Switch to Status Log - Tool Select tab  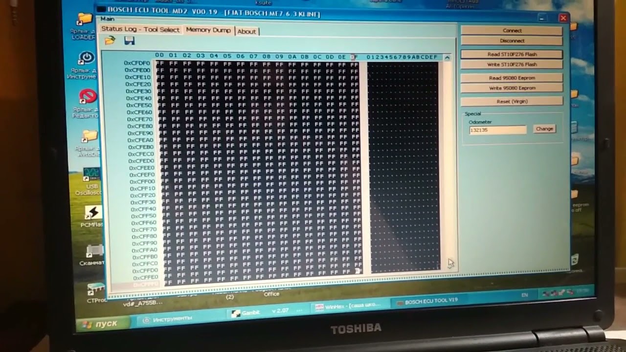(140, 29)
